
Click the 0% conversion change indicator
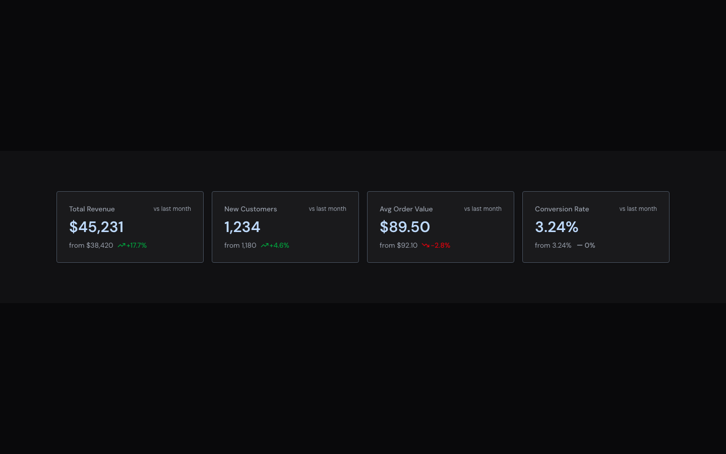click(590, 246)
